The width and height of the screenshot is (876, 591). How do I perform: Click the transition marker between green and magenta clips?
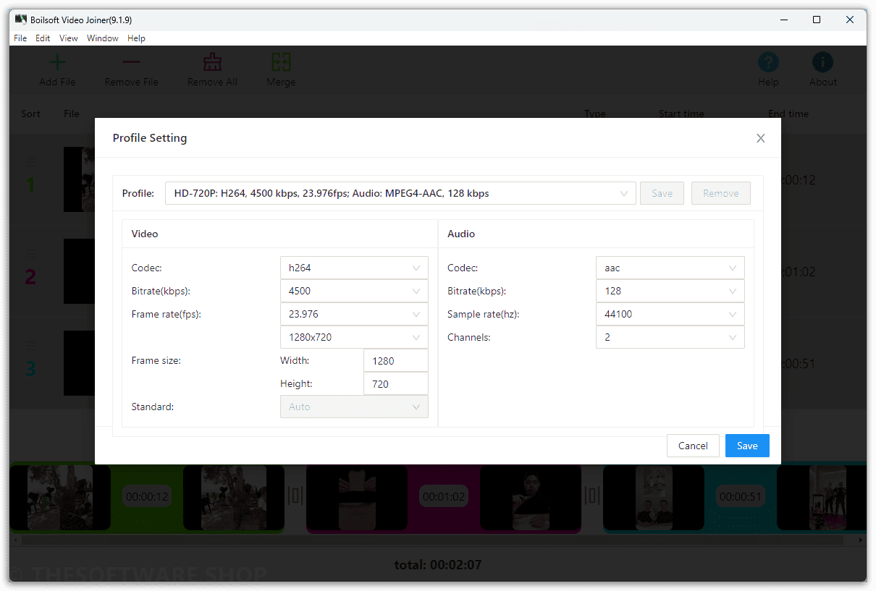tap(295, 496)
